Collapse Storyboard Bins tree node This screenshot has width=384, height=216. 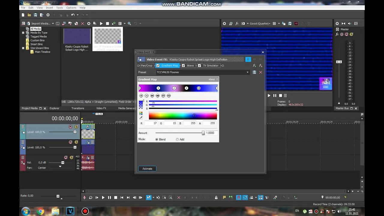tap(23, 48)
